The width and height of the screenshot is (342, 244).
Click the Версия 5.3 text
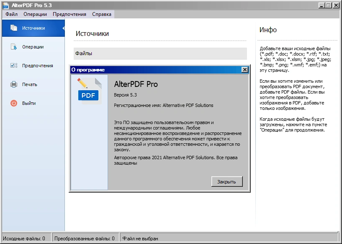click(126, 95)
